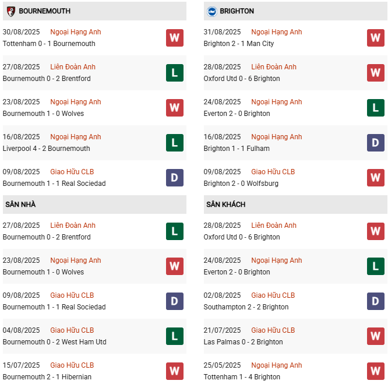Select the D badge for Southampton 2-2 Brighton
The image size is (388, 384).
tap(376, 301)
